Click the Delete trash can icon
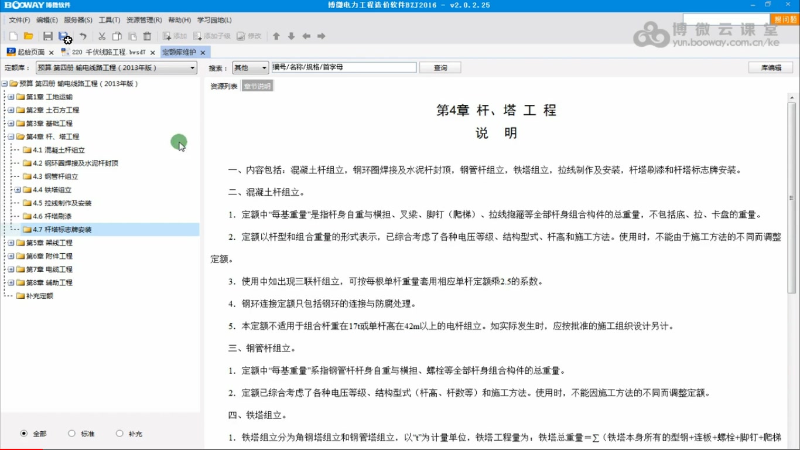 pos(148,36)
